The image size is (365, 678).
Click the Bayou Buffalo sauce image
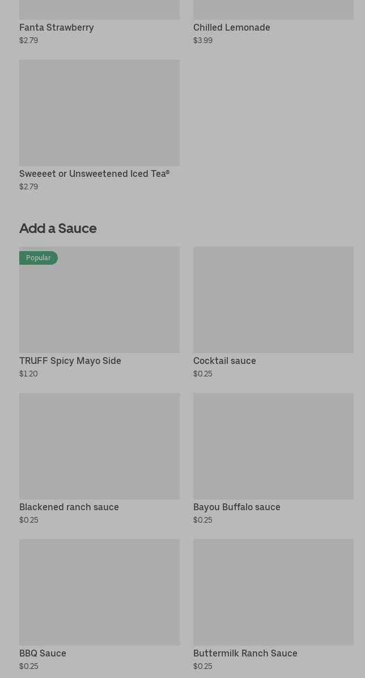[273, 446]
